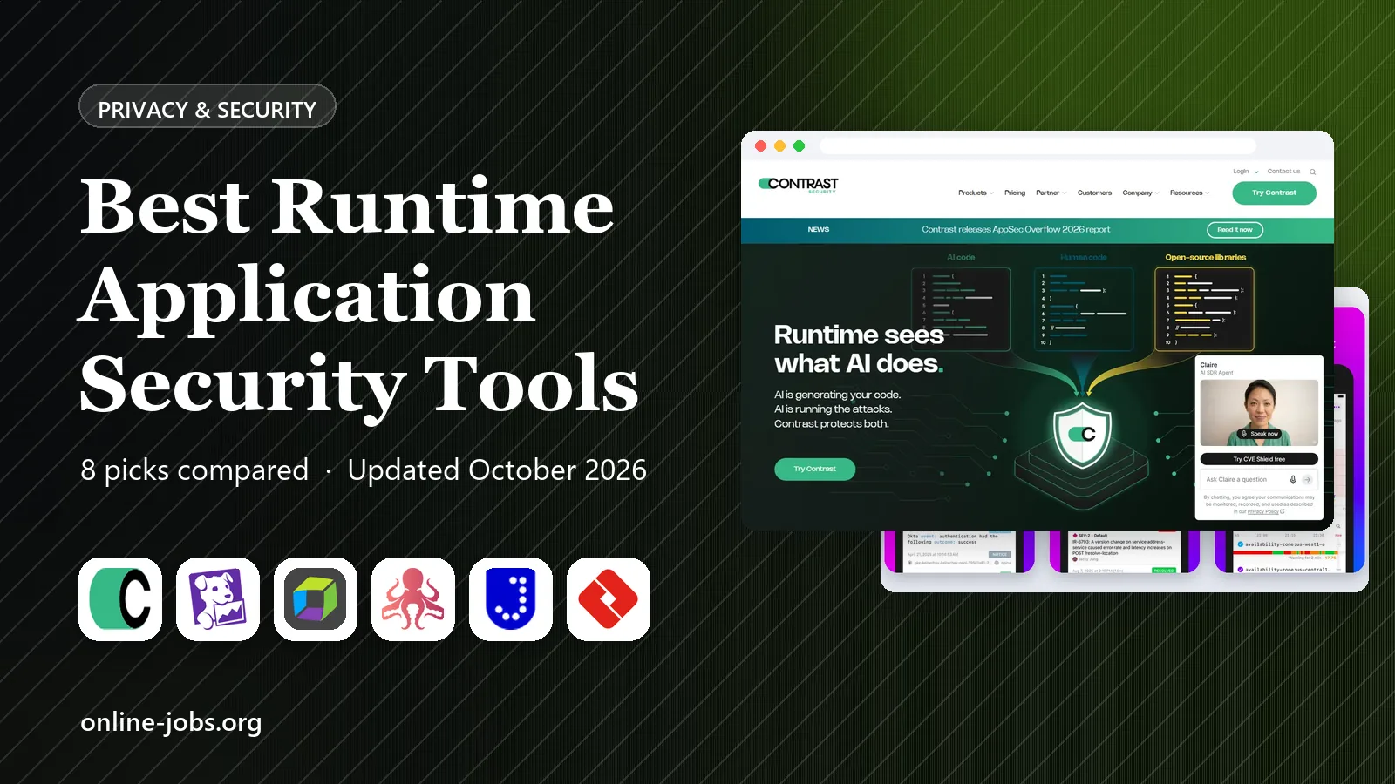Click the "8 picks compared" text
The height and width of the screenshot is (784, 1395).
[x=194, y=470]
